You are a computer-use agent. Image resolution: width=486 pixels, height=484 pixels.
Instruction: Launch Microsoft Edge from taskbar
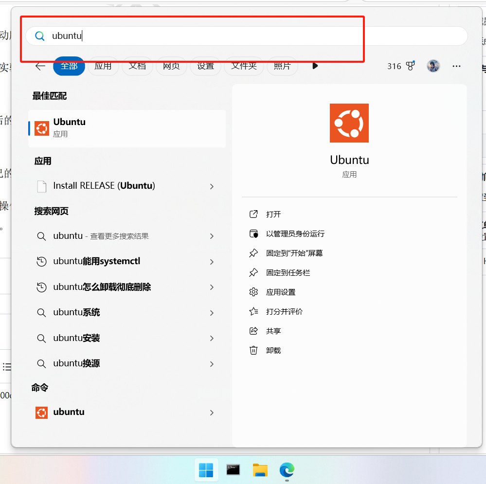[287, 470]
